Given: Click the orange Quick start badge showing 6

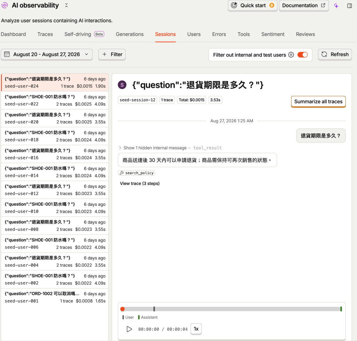Looking at the screenshot, I should tap(272, 5).
